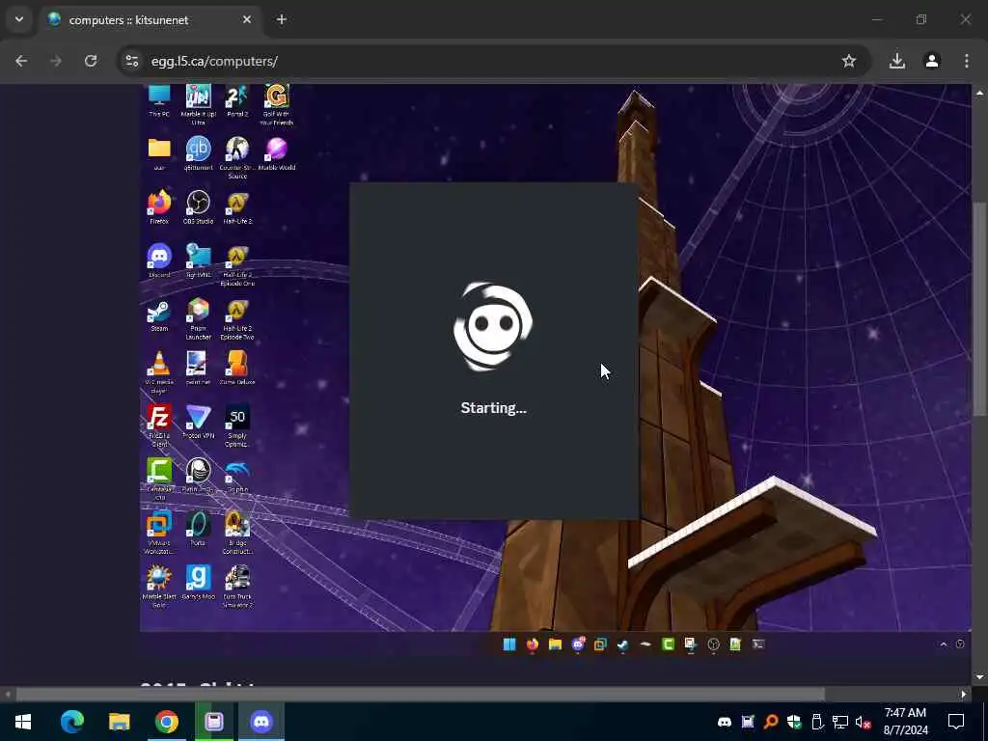Click the TightVNC icon in the image

tap(199, 261)
